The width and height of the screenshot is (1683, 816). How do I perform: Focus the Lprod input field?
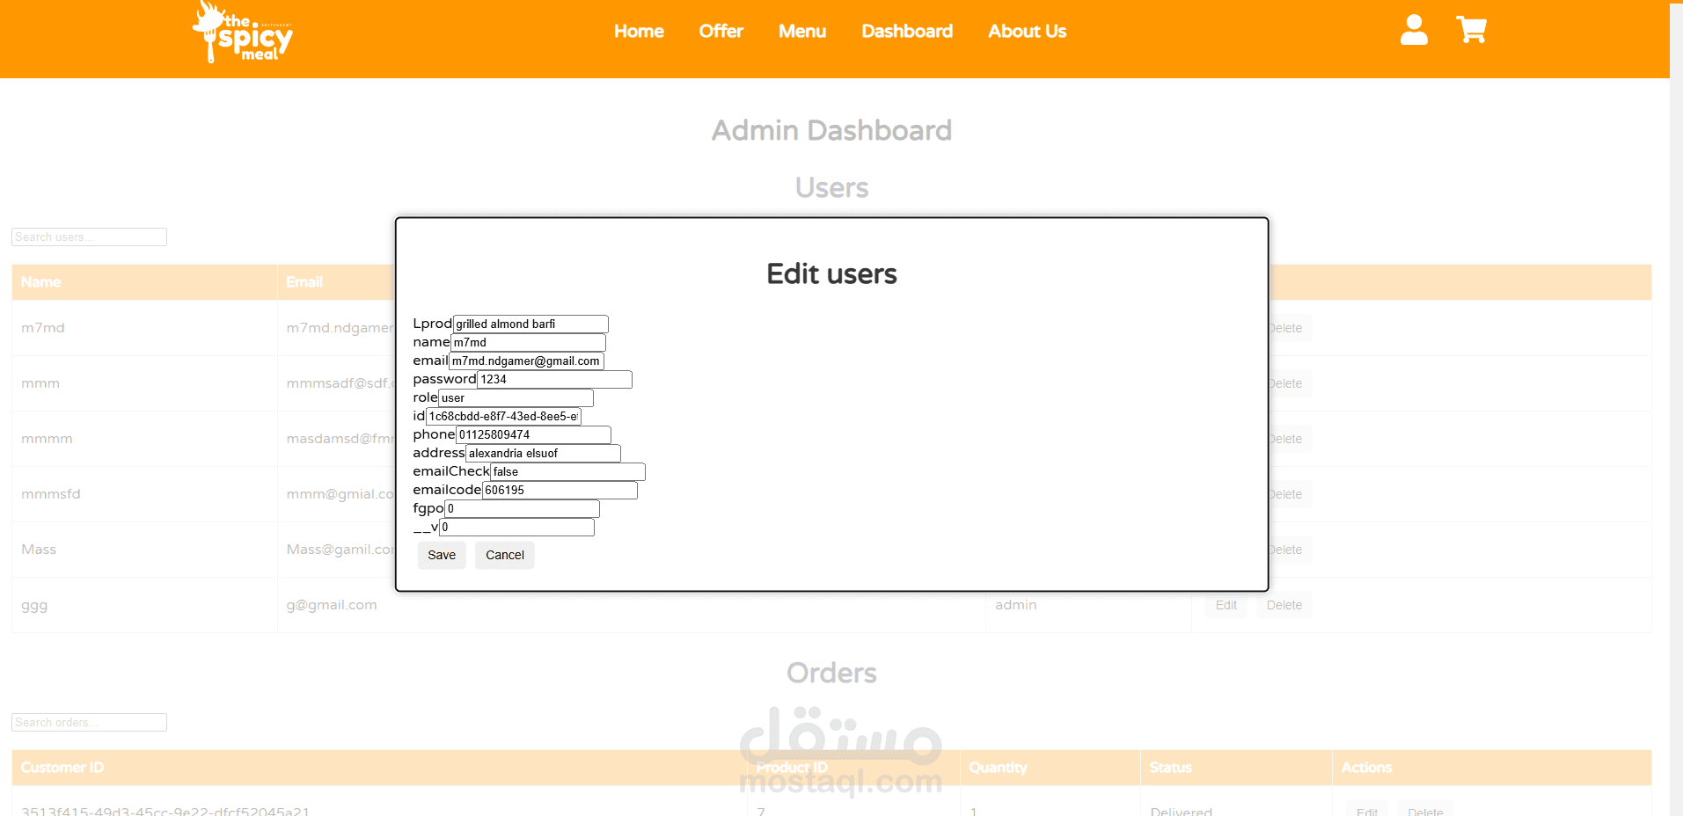coord(531,324)
